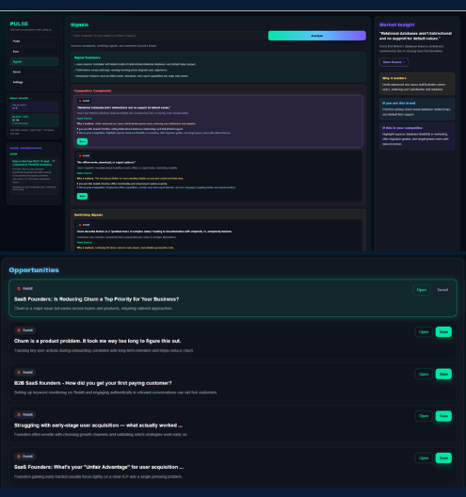Click 'Struggling with early-stage user acquisition' title
The height and width of the screenshot is (497, 466).
click(98, 425)
